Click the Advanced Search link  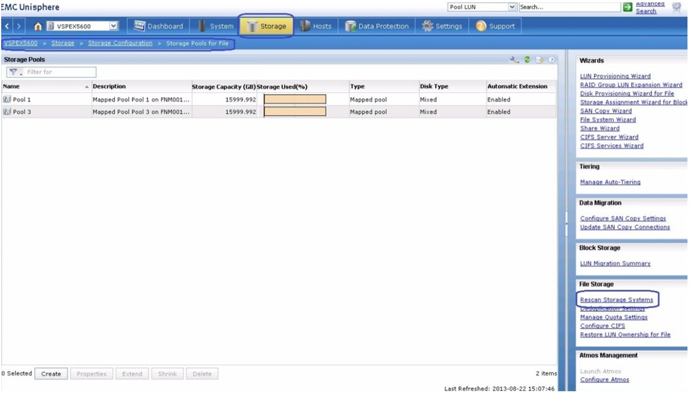(650, 7)
